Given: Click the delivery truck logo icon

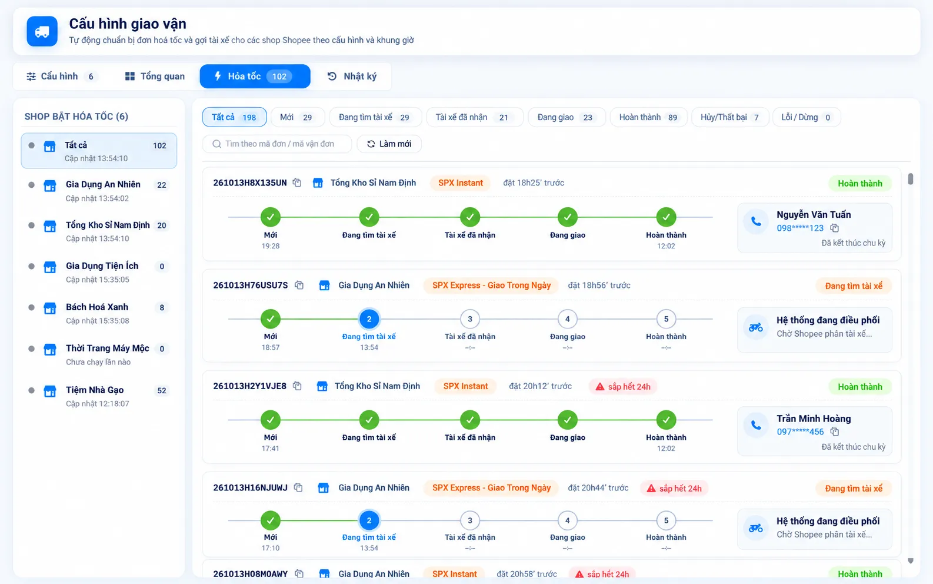Looking at the screenshot, I should click(42, 31).
